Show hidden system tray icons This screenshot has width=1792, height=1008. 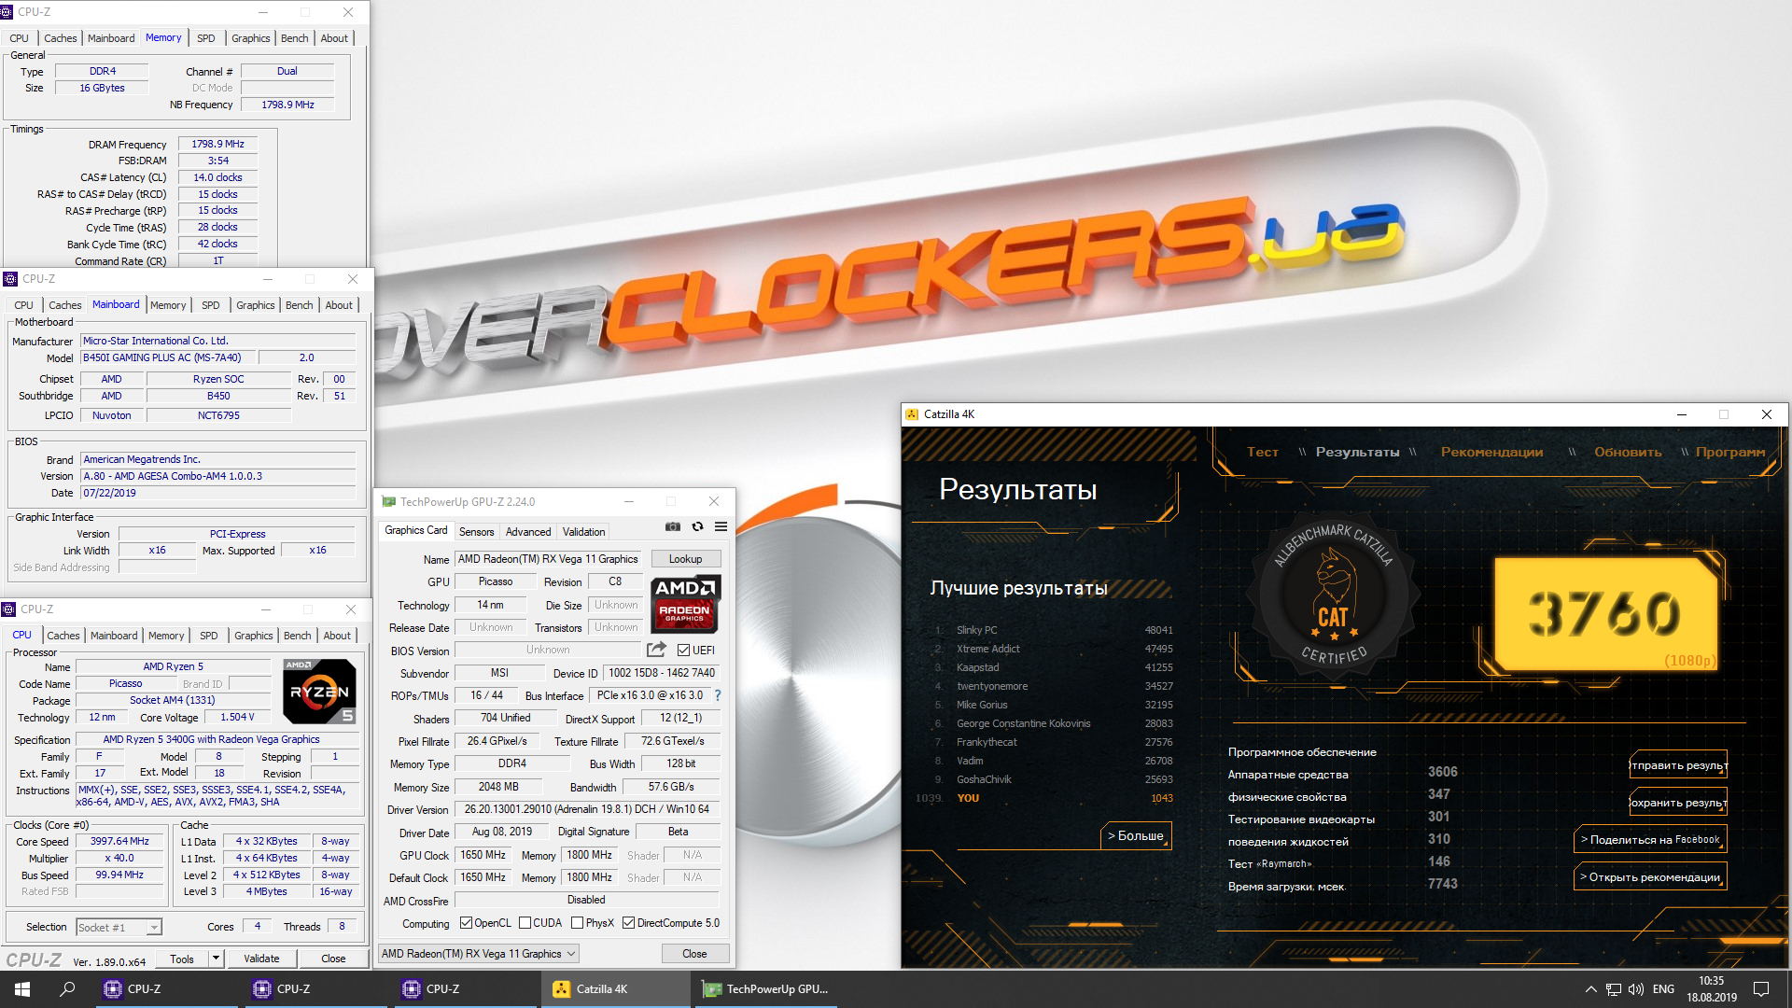click(1590, 989)
